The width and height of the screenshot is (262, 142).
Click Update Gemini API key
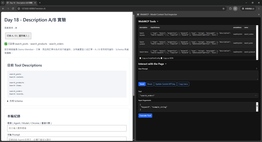tap(165, 84)
